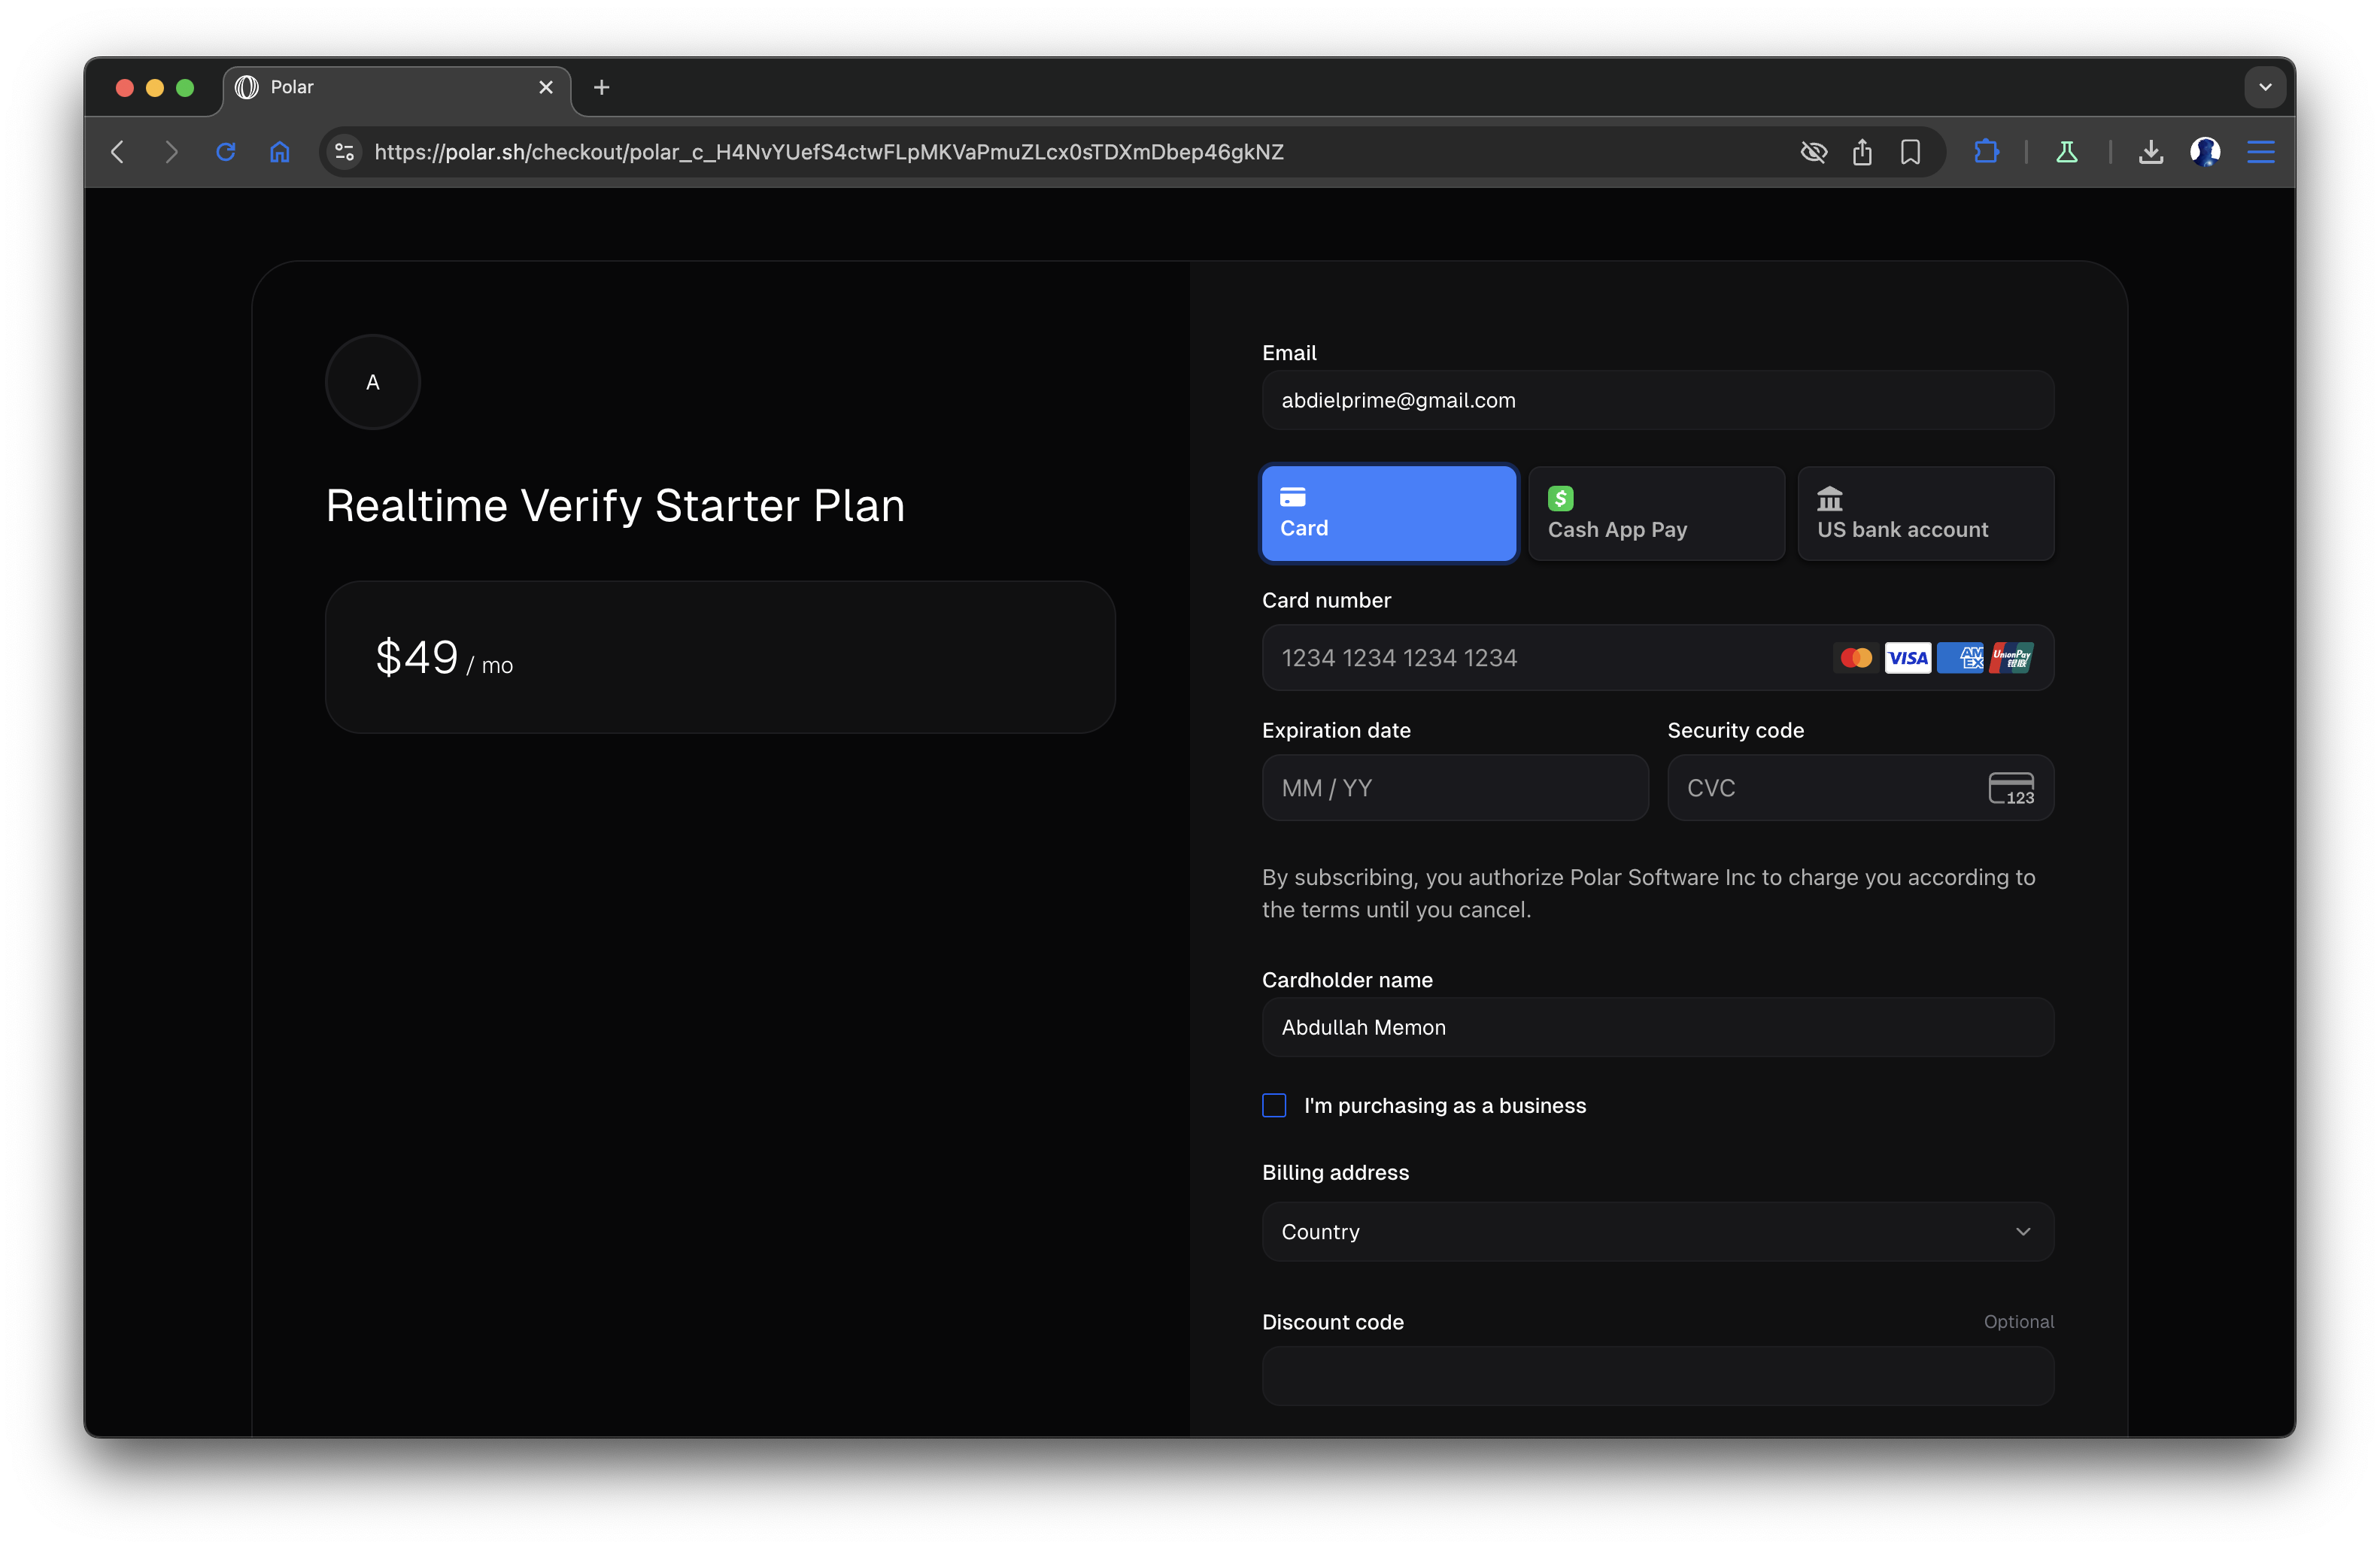This screenshot has height=1549, width=2380.
Task: Check the I'm purchasing as a business checkbox
Action: pos(1273,1105)
